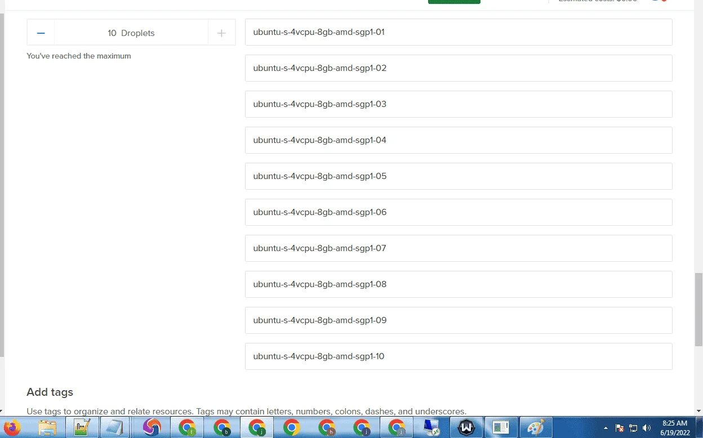703x438 pixels.
Task: Open Firefox from the taskbar
Action: (x=12, y=427)
